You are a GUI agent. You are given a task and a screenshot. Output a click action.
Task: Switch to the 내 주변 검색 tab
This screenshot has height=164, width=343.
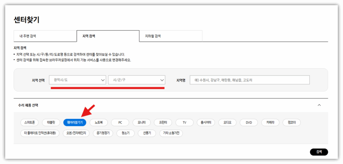[45, 36]
